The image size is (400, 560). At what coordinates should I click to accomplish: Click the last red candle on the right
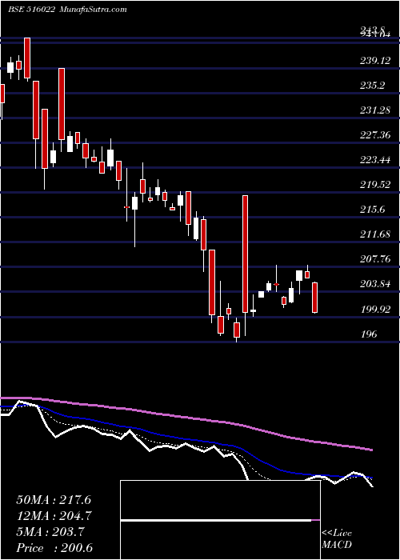pos(314,298)
